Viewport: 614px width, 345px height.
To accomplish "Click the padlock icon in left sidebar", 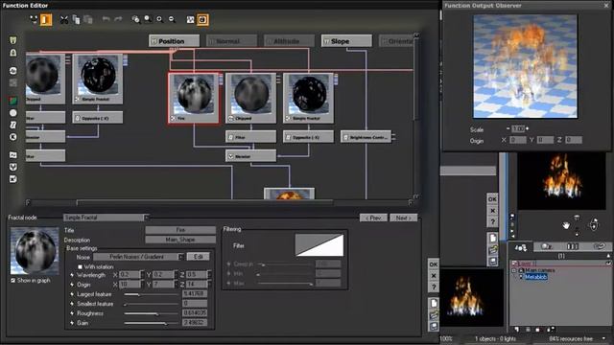I will click(x=12, y=53).
